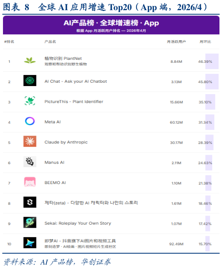This screenshot has height=268, width=222.
Task: Click the 24.63% growth value
Action: [x=205, y=163]
